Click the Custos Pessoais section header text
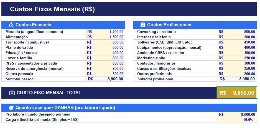Viewport: 260px width, 128px height. 33,25
